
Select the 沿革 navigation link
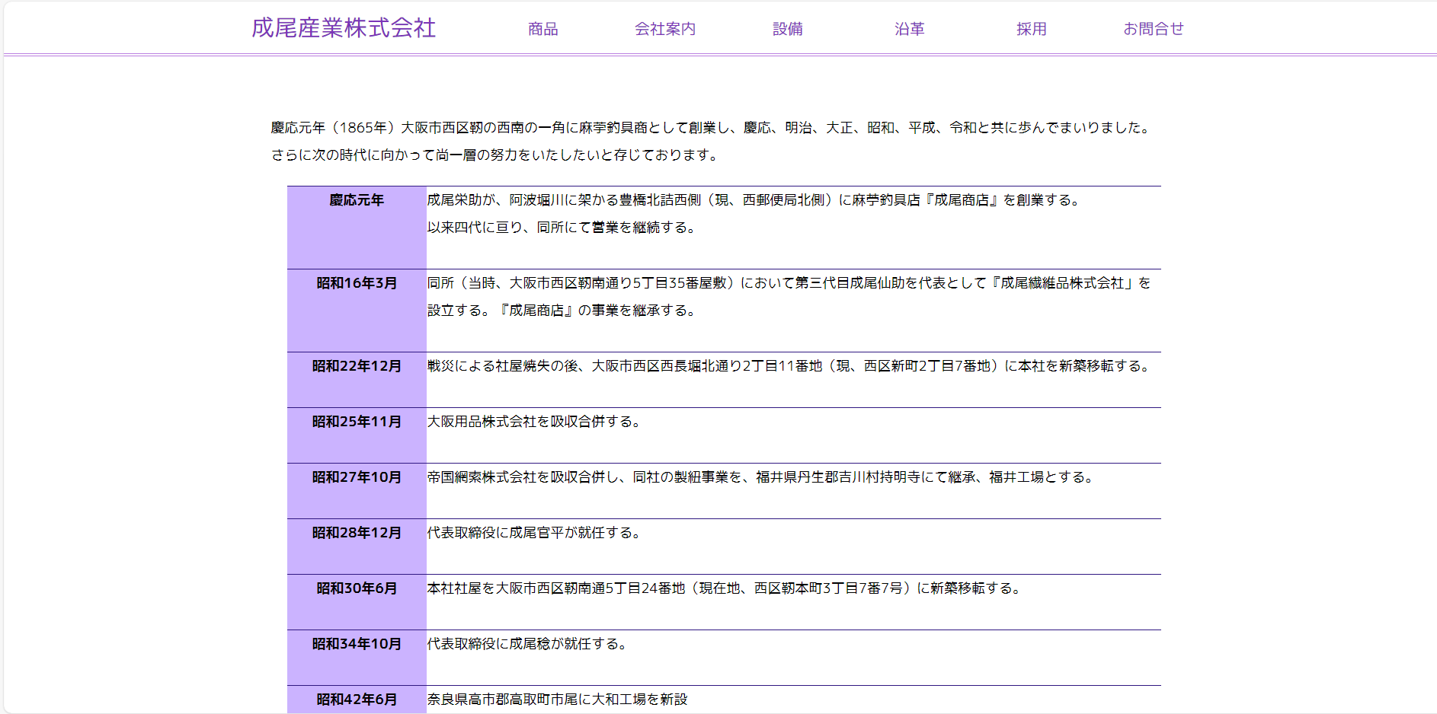tap(910, 29)
